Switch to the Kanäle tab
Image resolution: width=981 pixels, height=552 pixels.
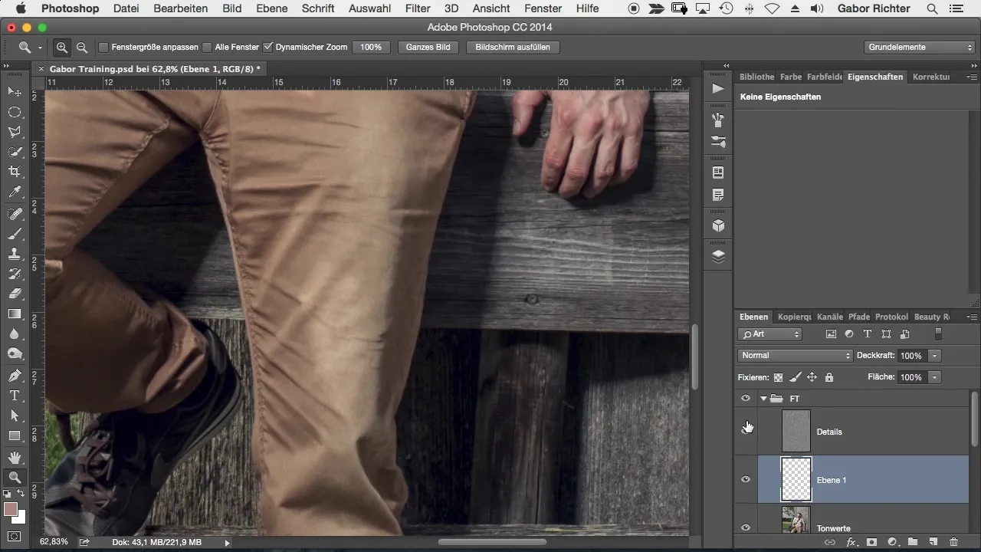pos(830,317)
